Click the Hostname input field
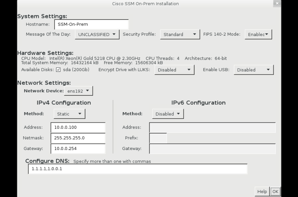This screenshot has height=197, width=298. 91,24
